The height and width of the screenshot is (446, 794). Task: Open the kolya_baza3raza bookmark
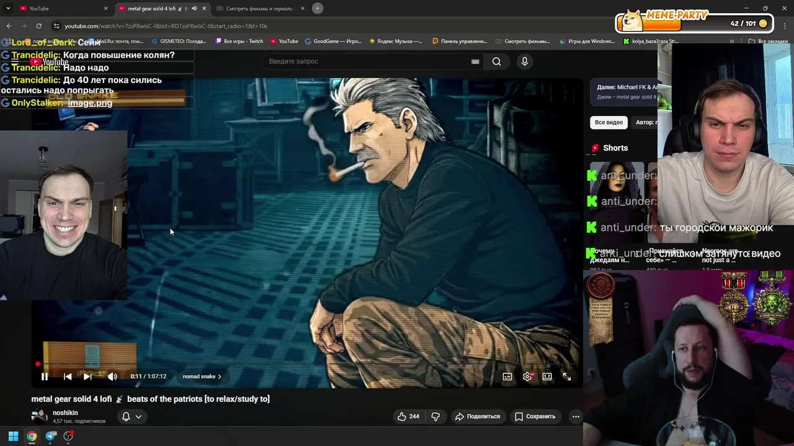[651, 42]
